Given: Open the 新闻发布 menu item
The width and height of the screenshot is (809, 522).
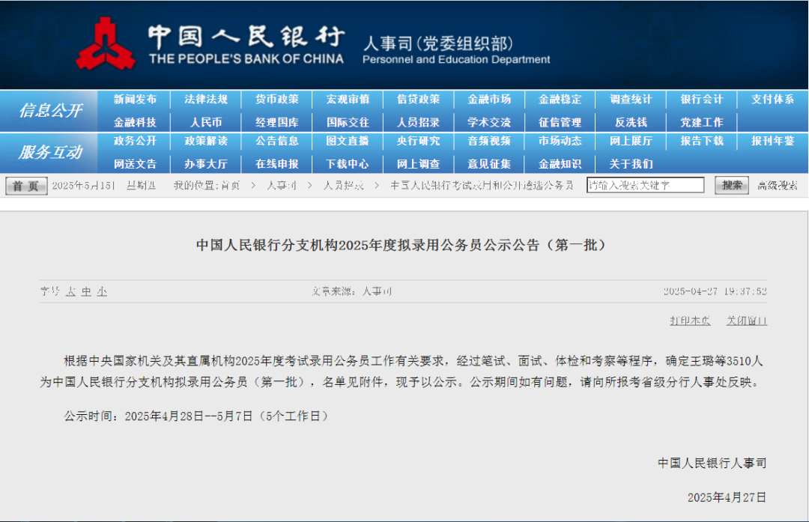Looking at the screenshot, I should 135,99.
